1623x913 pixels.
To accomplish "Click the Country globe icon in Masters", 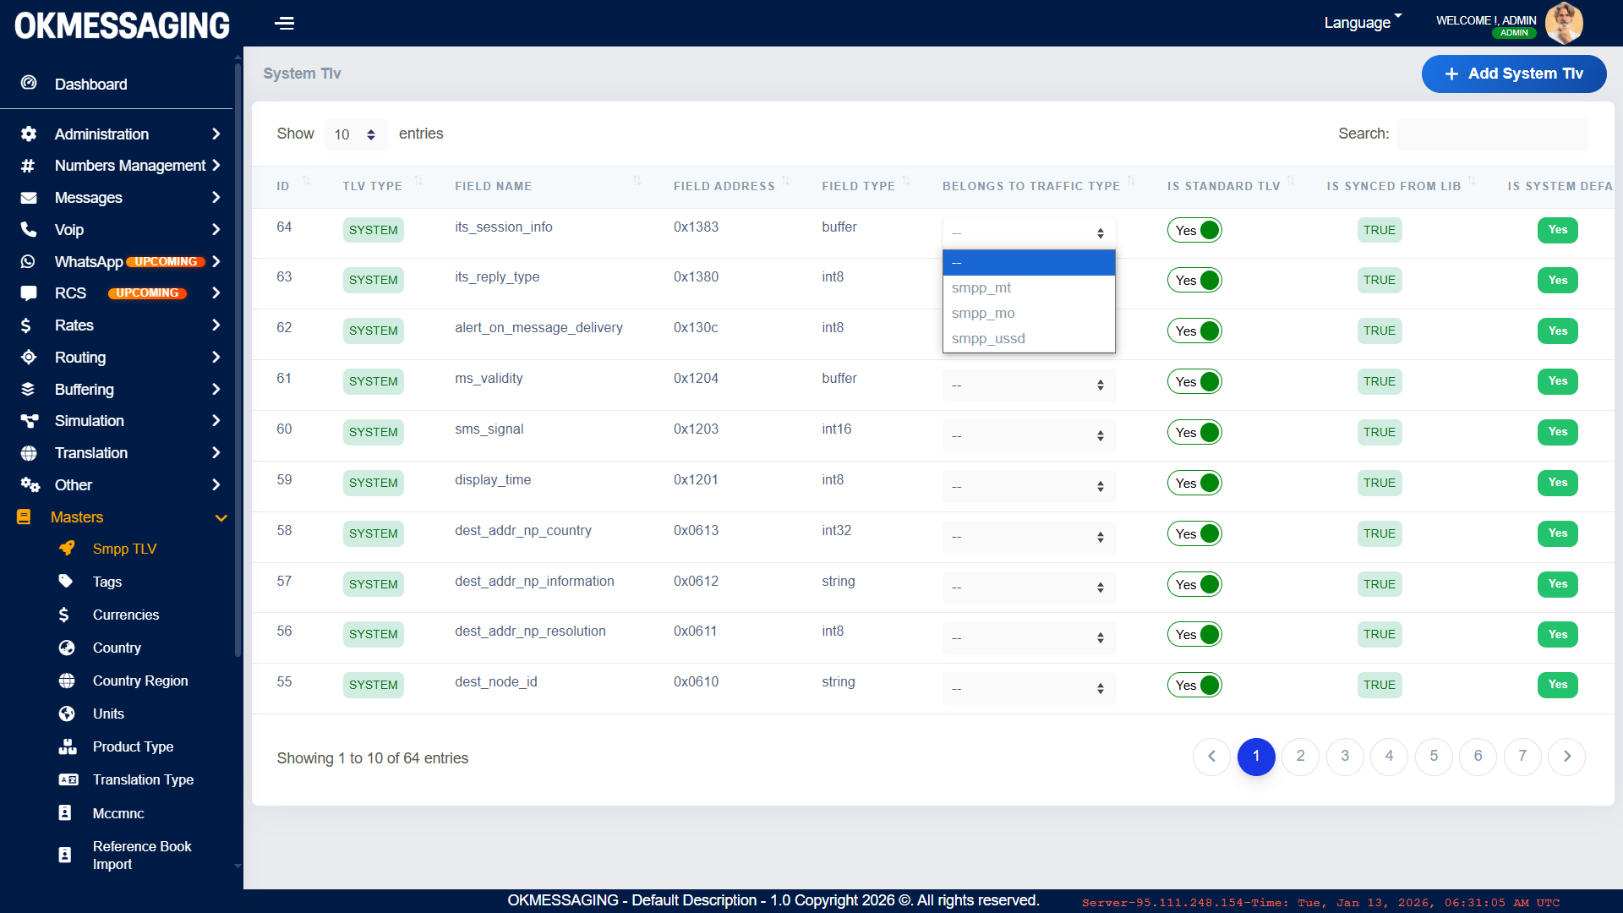I will pos(67,648).
